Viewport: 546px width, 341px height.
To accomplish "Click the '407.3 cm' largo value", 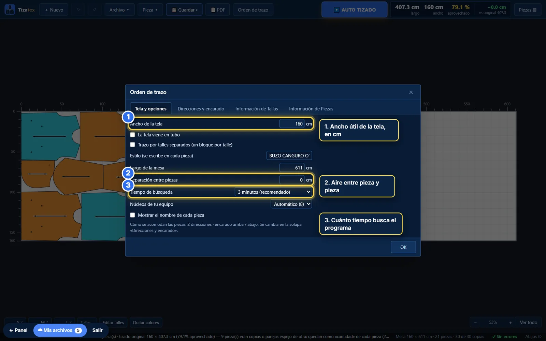I will pyautogui.click(x=407, y=7).
